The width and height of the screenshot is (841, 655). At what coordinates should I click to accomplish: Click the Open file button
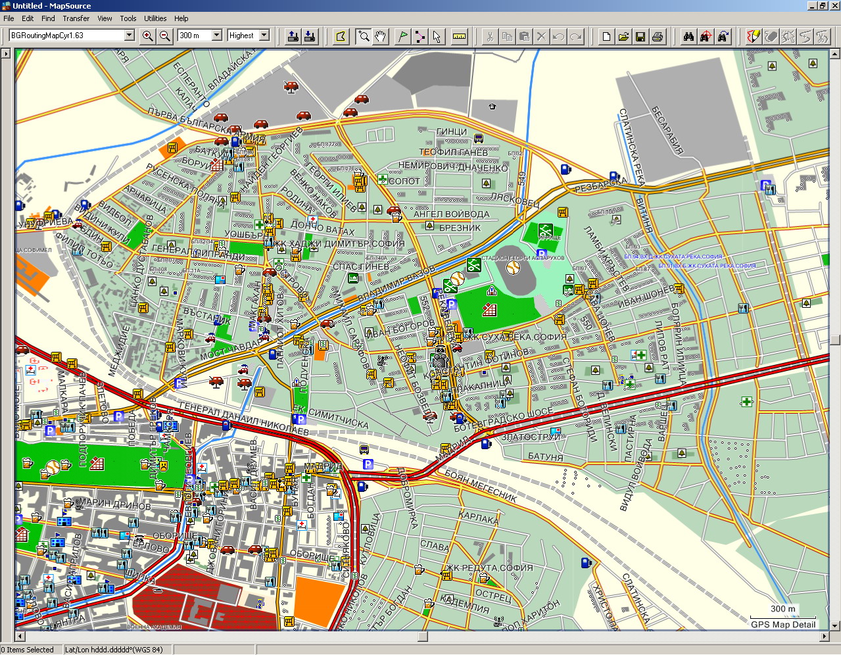[x=623, y=36]
